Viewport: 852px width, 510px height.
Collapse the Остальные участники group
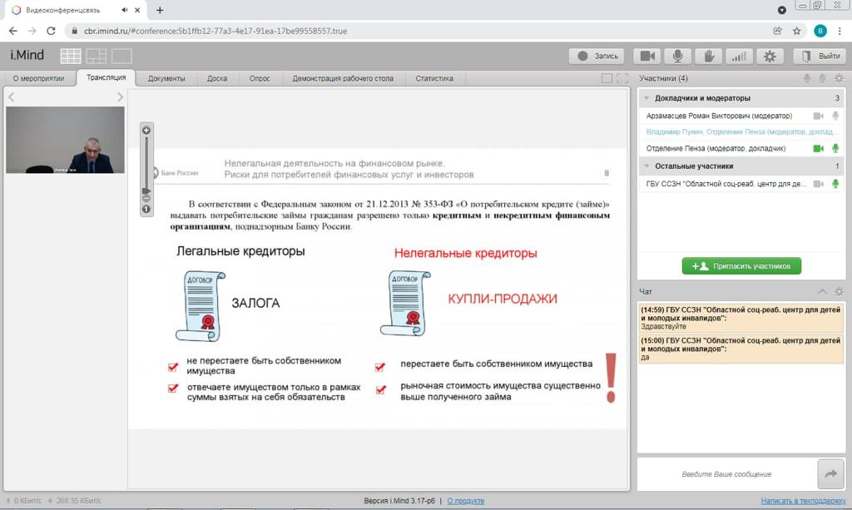pos(647,166)
